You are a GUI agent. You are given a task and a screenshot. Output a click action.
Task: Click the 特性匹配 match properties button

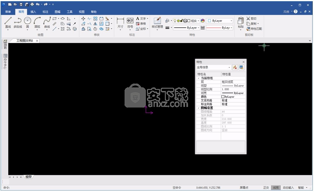coord(254,29)
